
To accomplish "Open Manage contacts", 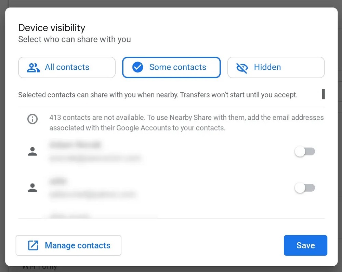I will [68, 245].
